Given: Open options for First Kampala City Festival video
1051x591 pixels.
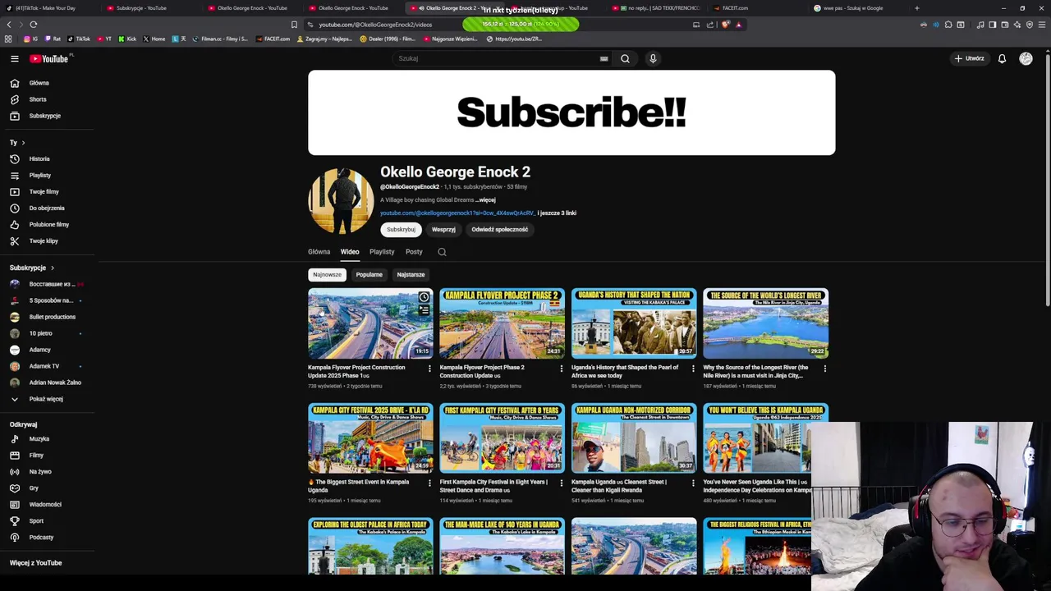Looking at the screenshot, I should pyautogui.click(x=561, y=483).
